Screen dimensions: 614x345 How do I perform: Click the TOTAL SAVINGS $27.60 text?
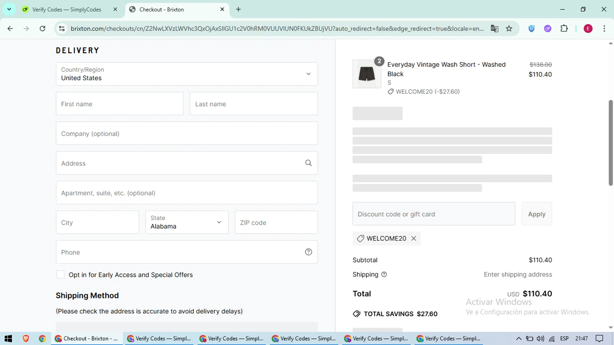(x=400, y=314)
